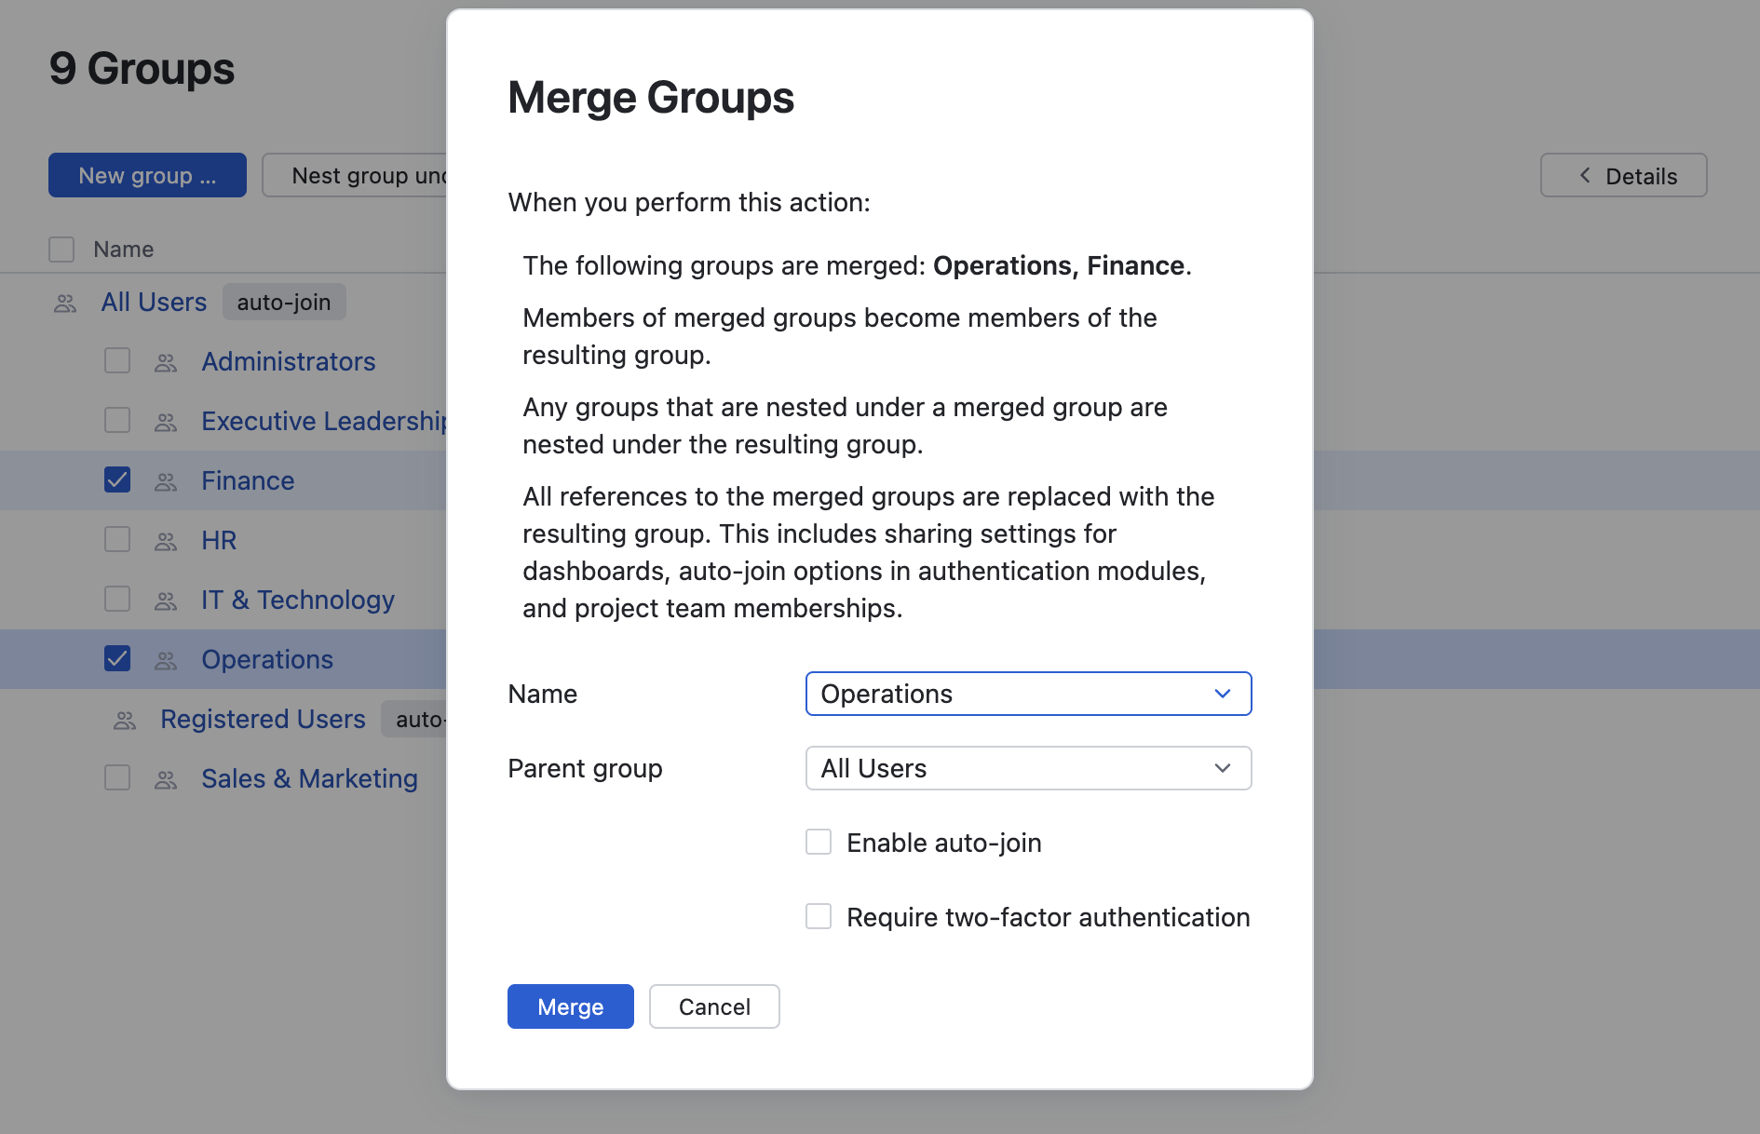Open the HR group link
1760x1134 pixels.
coord(219,541)
